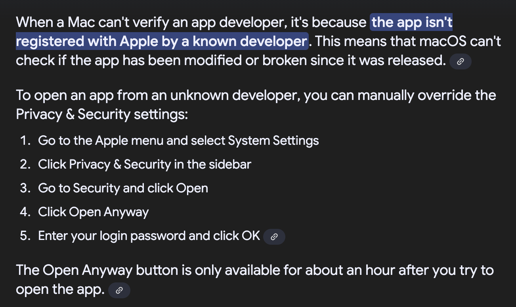Image resolution: width=516 pixels, height=307 pixels.
Task: Open the source link icon after "click OK"
Action: coord(274,237)
